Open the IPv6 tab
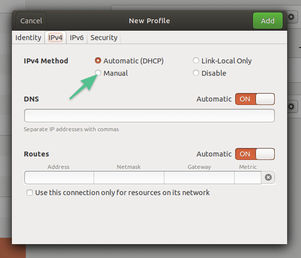The width and height of the screenshot is (301, 258). pyautogui.click(x=77, y=38)
